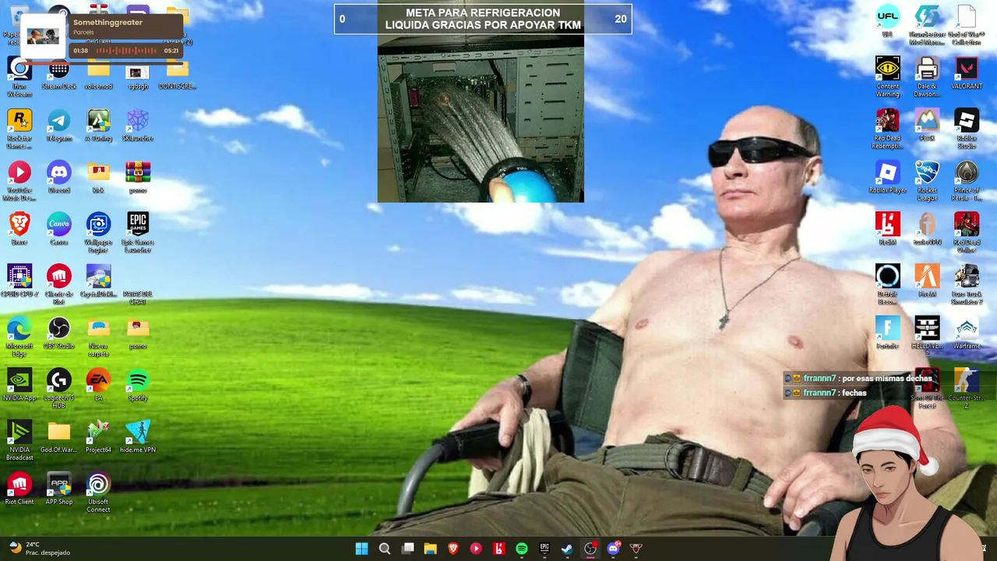Switch to Steam in the taskbar
This screenshot has width=997, height=561.
(x=567, y=549)
